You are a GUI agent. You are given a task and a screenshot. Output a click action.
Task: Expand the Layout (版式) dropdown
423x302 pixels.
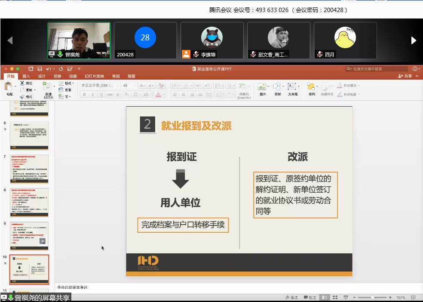[x=73, y=83]
